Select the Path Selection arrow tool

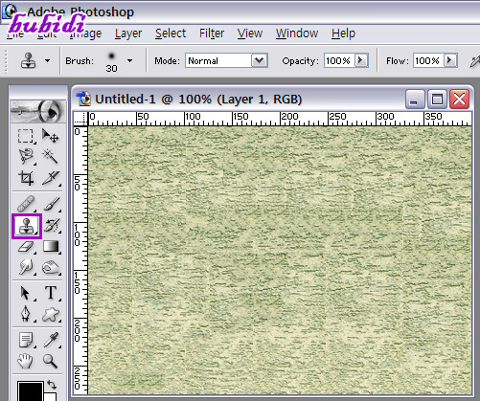[25, 293]
